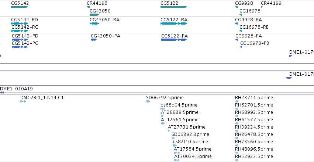
Task: Open transcript CG43050-RA label
Action: (104, 20)
